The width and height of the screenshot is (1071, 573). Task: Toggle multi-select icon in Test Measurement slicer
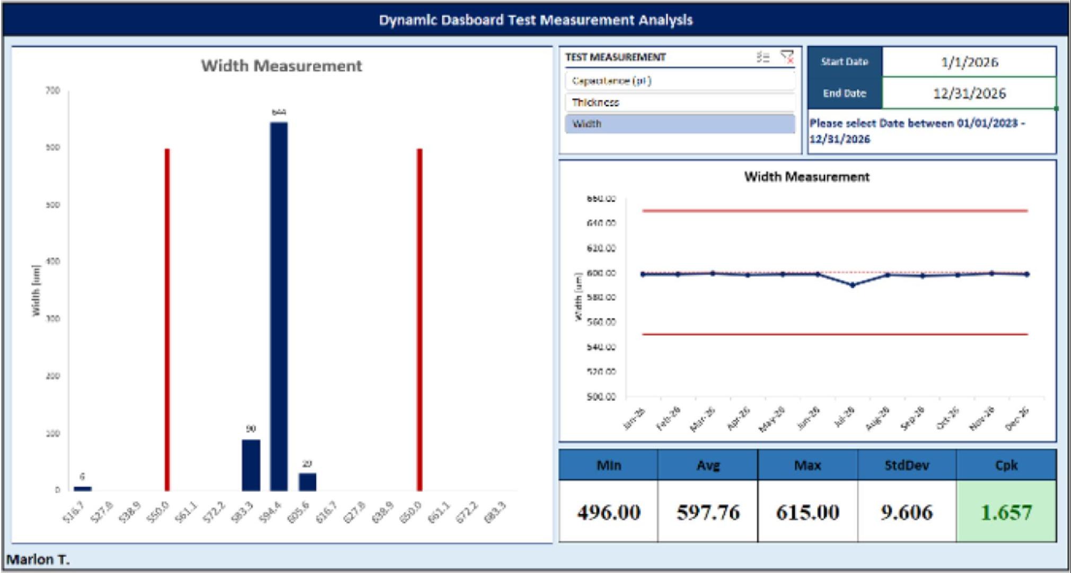pyautogui.click(x=763, y=57)
